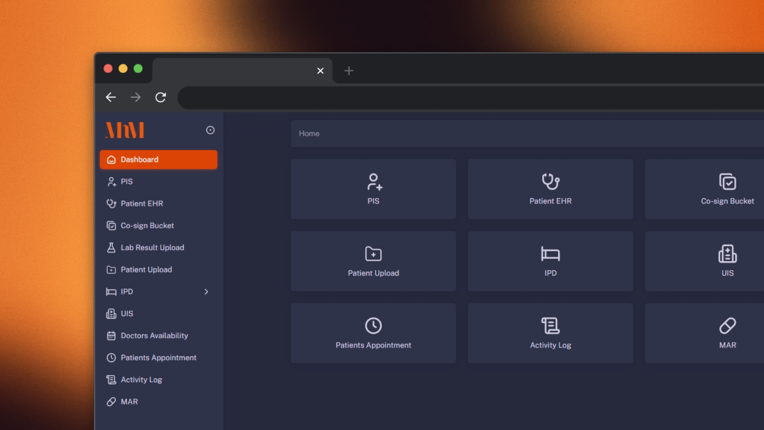This screenshot has height=430, width=764.
Task: Toggle the sidebar pin circle button
Action: (210, 130)
